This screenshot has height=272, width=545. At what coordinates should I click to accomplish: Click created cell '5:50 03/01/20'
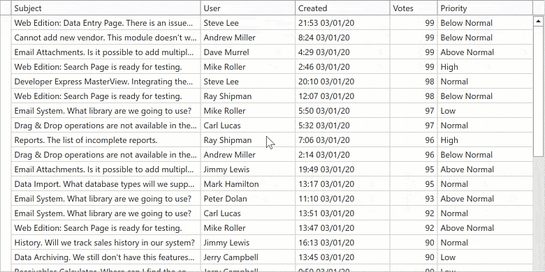click(x=342, y=111)
